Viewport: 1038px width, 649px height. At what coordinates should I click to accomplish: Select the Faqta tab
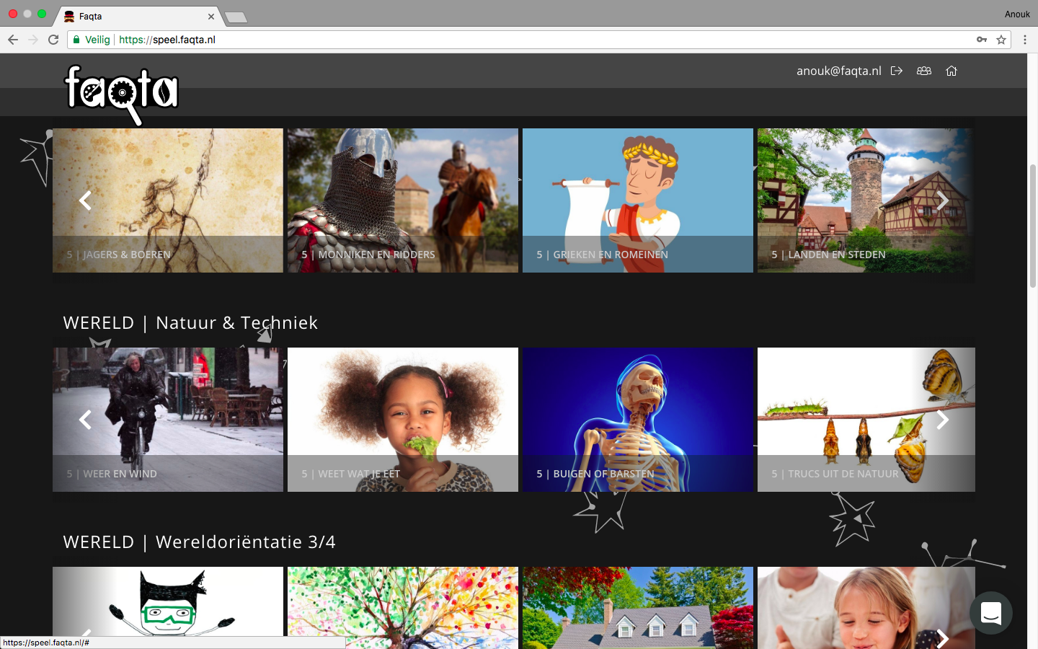pos(137,16)
